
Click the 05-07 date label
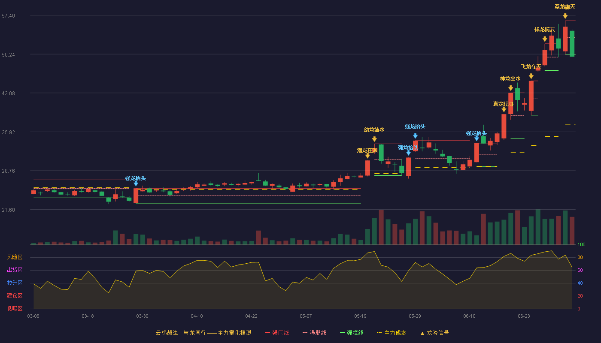(306, 316)
